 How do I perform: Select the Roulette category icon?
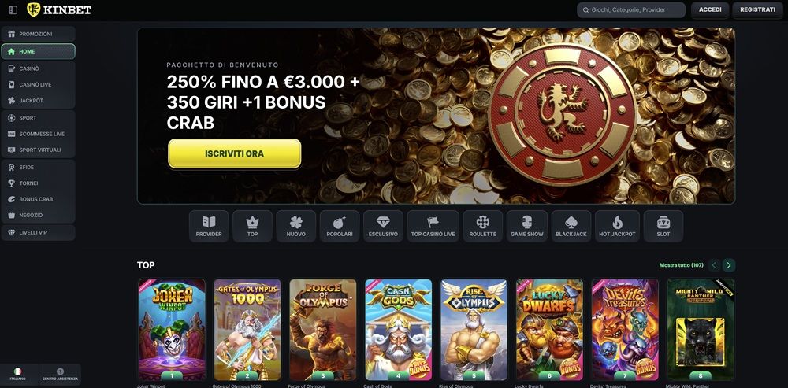click(482, 226)
